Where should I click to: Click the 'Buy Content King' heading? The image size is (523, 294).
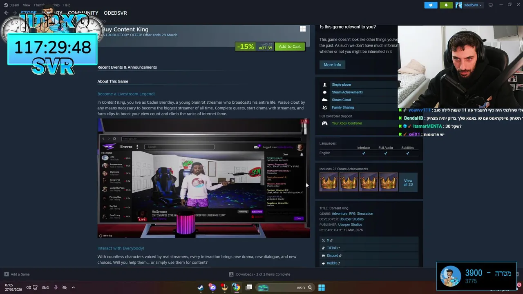pyautogui.click(x=125, y=29)
